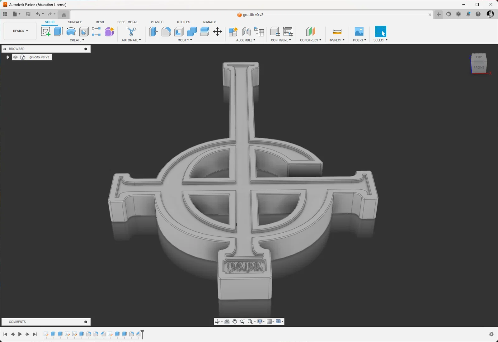
Task: Switch to the Surface tab
Action: (x=75, y=22)
